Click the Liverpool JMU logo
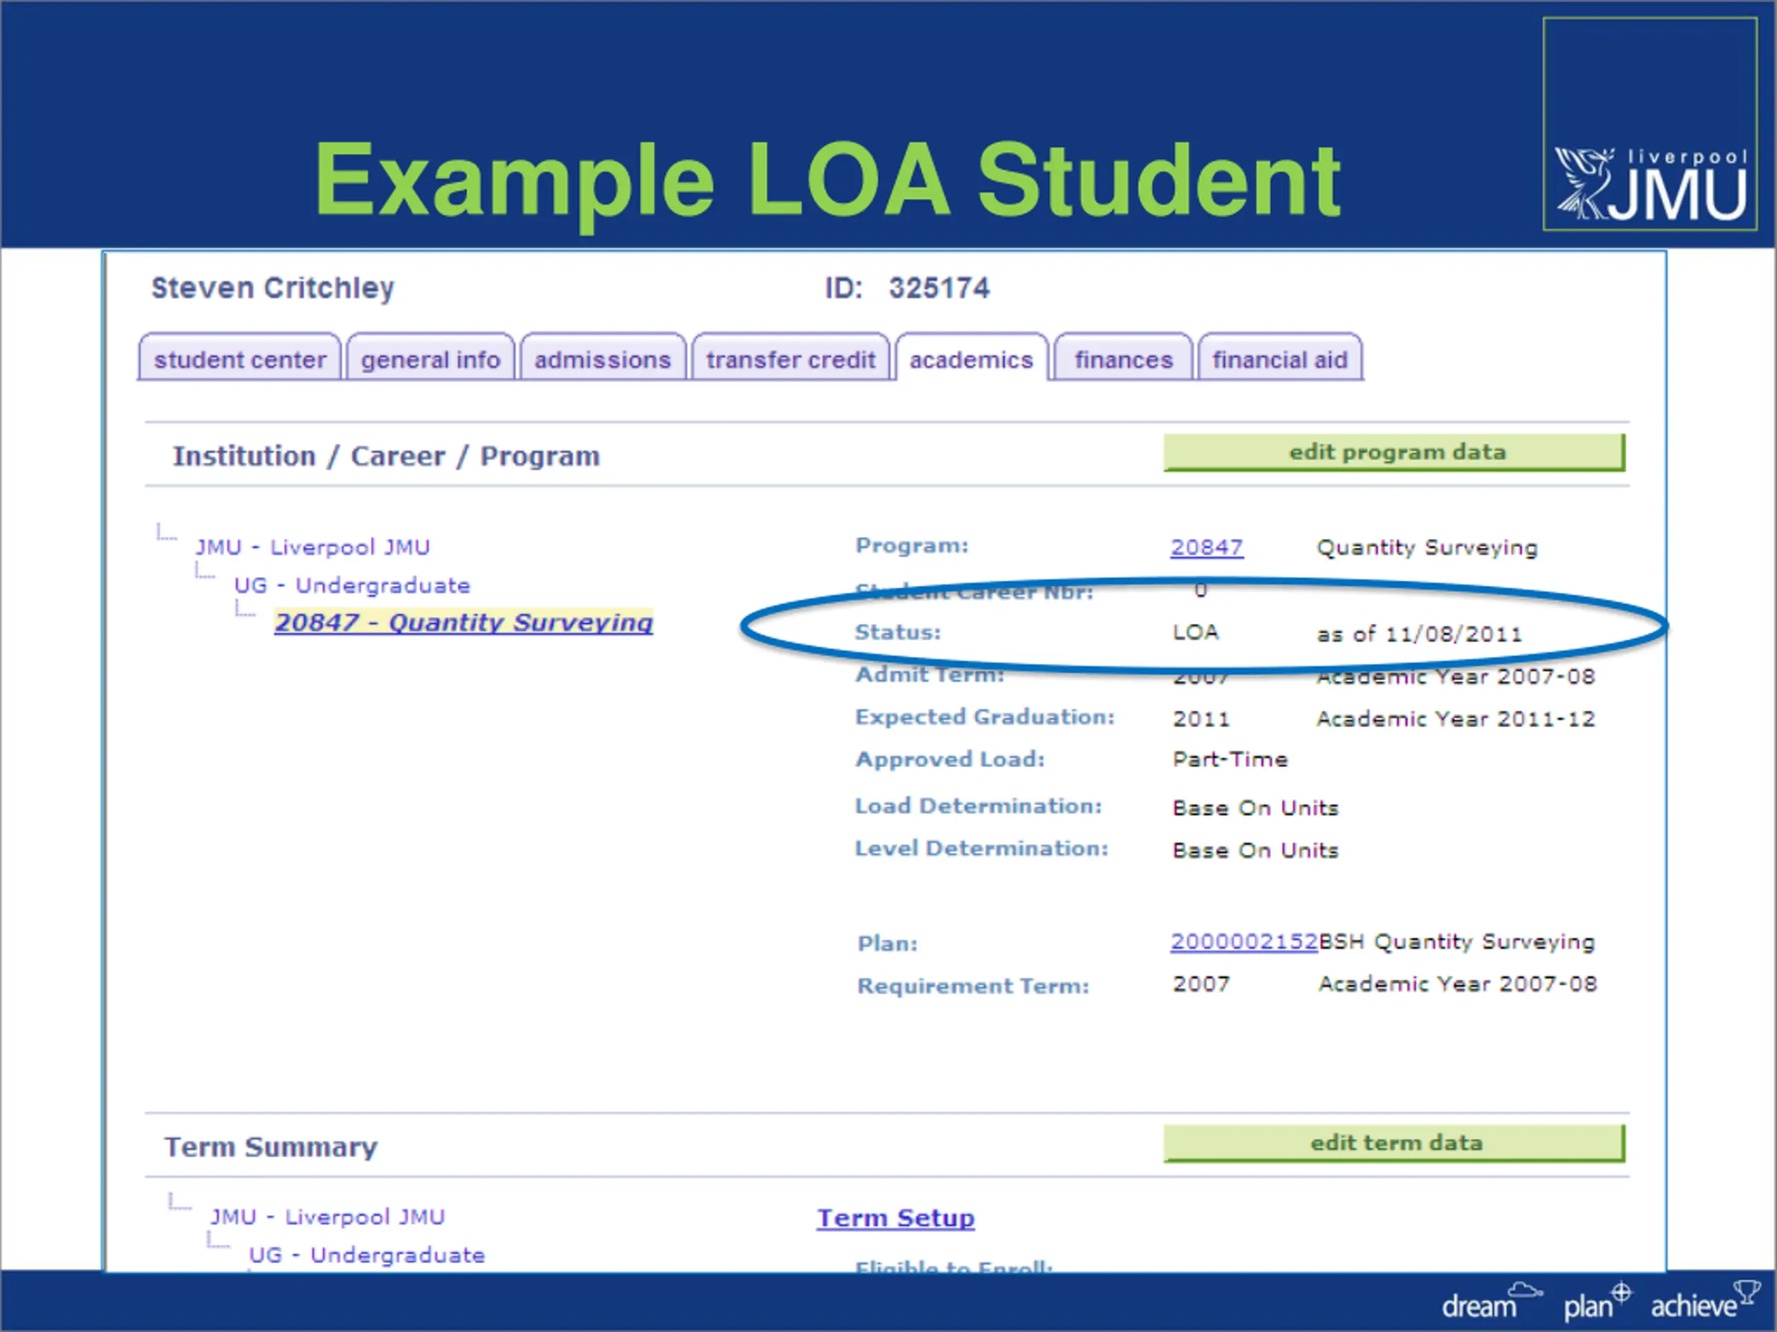 click(1650, 124)
